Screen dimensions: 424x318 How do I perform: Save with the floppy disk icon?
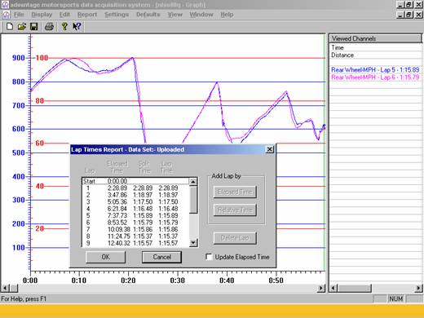(x=33, y=26)
